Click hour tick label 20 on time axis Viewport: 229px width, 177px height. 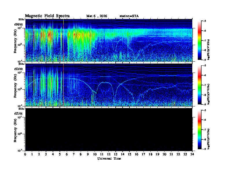click(165, 154)
